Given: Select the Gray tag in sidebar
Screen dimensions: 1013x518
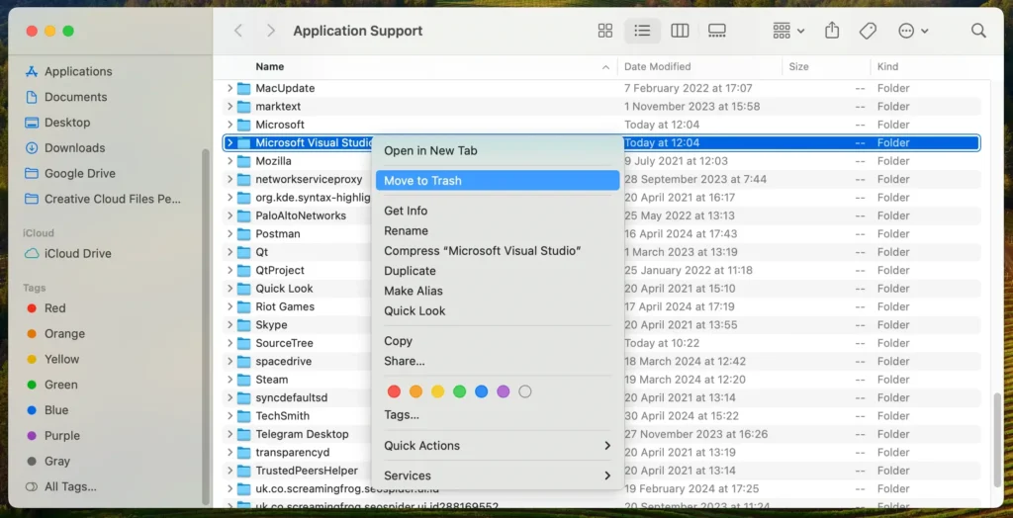Looking at the screenshot, I should click(x=47, y=462).
